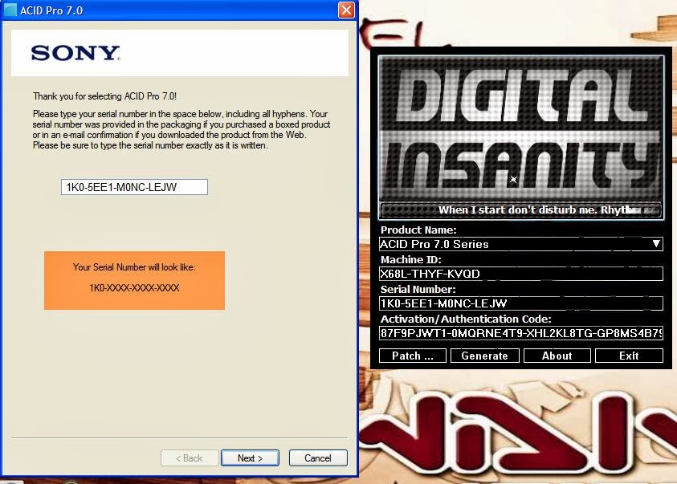Click the Machine ID field in keygen

[520, 274]
